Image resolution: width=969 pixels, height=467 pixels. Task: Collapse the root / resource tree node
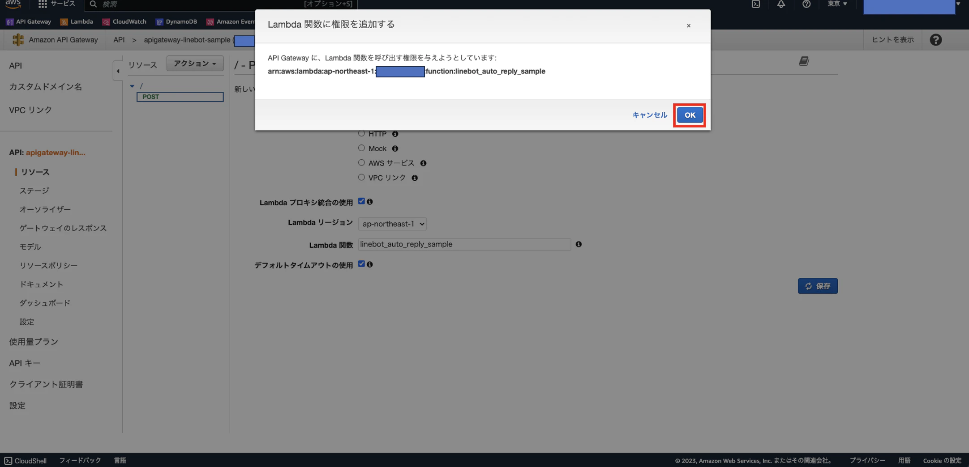[x=132, y=86]
